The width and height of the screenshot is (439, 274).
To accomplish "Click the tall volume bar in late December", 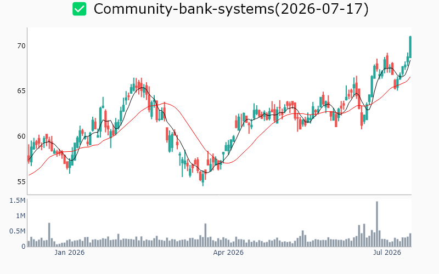I will pyautogui.click(x=49, y=235).
